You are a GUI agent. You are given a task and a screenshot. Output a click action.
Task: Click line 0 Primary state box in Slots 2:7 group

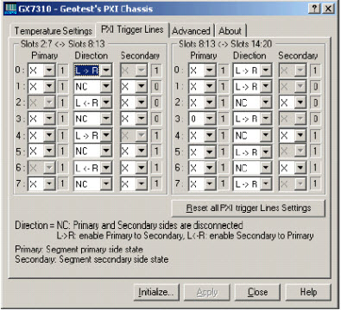63,71
